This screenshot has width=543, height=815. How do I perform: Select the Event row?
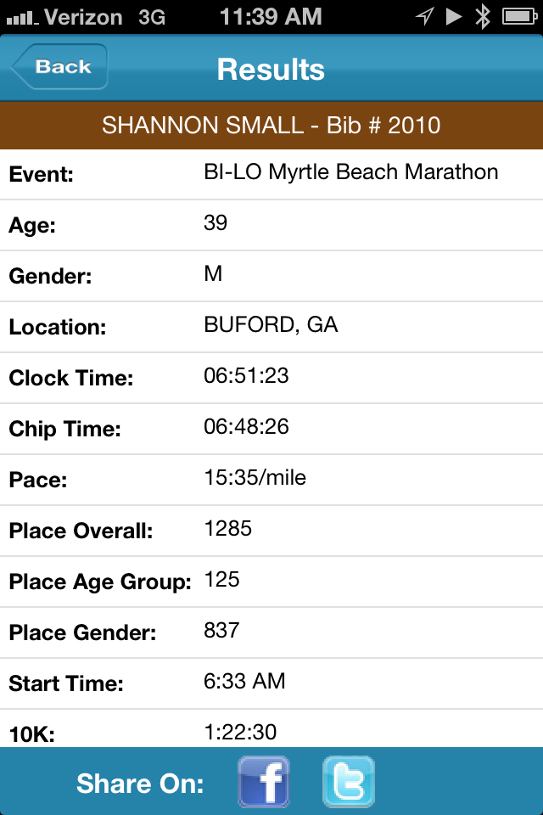pos(271,174)
